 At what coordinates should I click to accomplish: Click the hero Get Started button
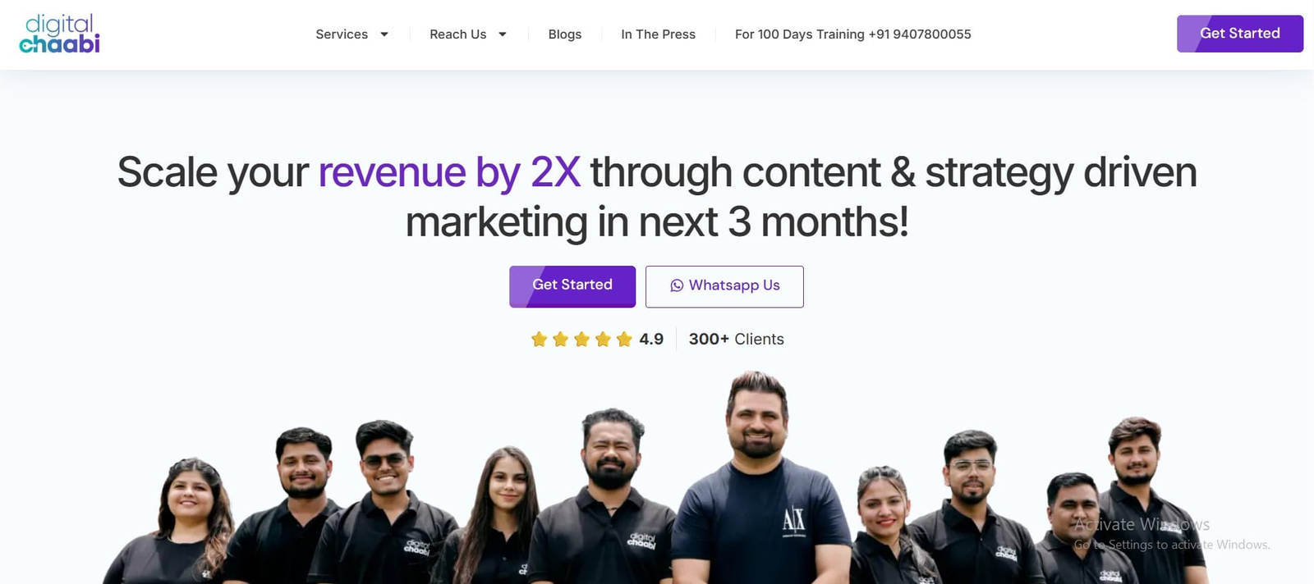click(572, 286)
